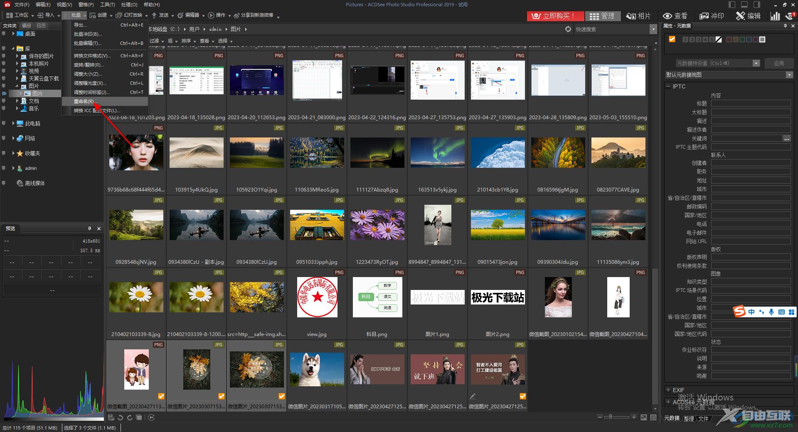Click the 管理 Manage mode button
The image size is (798, 432).
pyautogui.click(x=602, y=16)
